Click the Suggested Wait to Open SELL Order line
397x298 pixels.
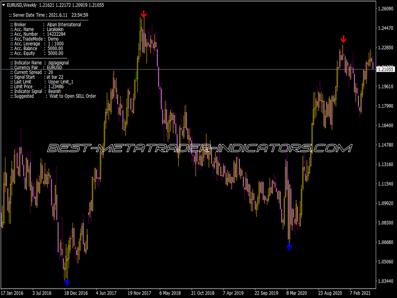(53, 96)
